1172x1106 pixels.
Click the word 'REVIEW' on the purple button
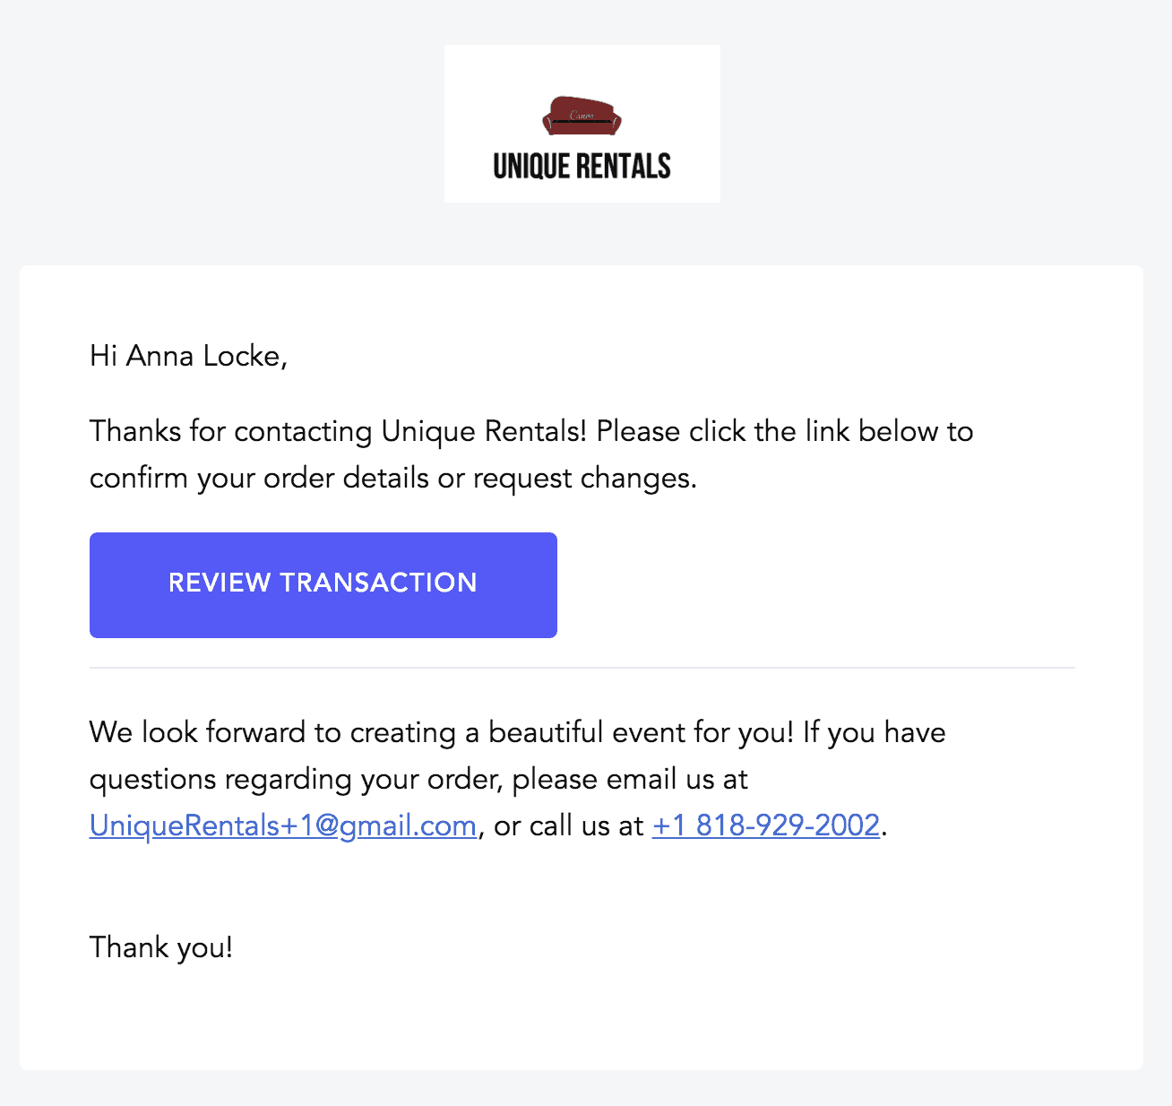[220, 583]
